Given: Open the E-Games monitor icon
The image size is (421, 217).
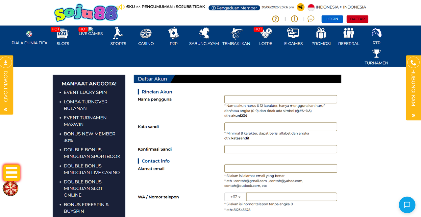Looking at the screenshot, I should coord(293,33).
